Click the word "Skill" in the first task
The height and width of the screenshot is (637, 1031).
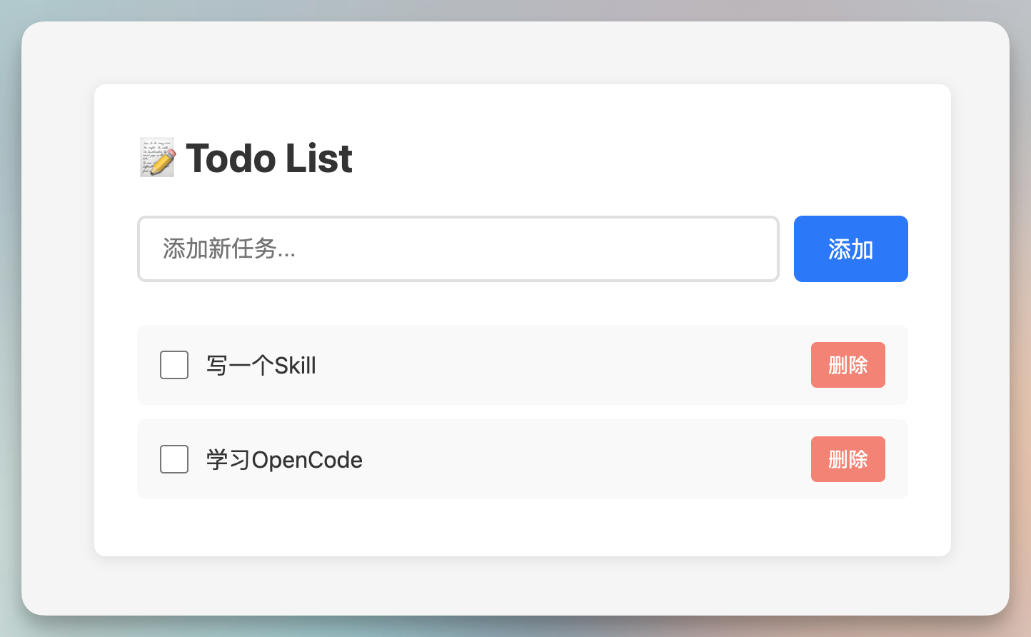click(x=295, y=366)
